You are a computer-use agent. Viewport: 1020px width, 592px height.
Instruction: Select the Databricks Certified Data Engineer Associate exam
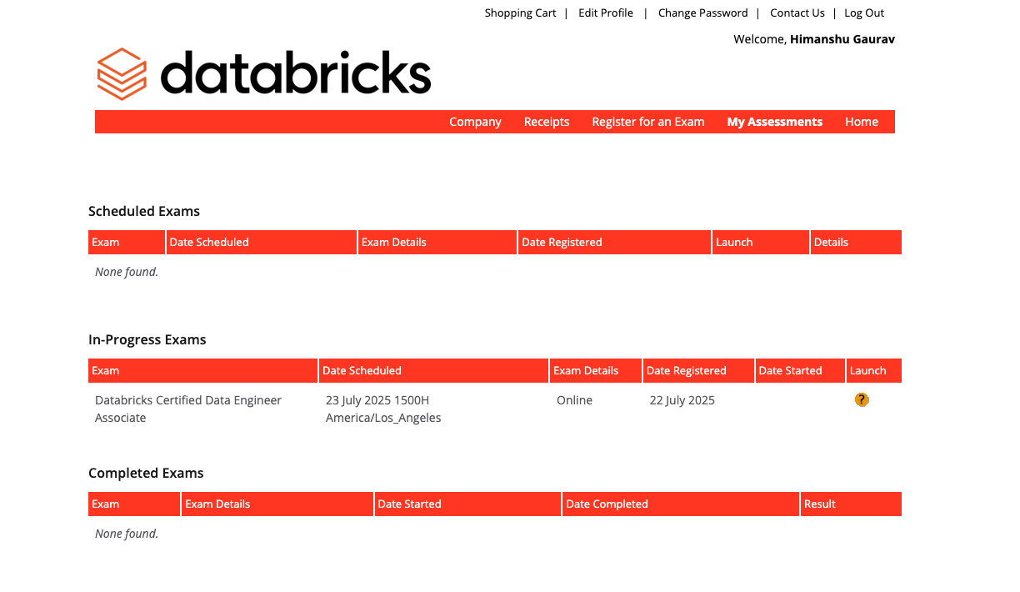[188, 409]
